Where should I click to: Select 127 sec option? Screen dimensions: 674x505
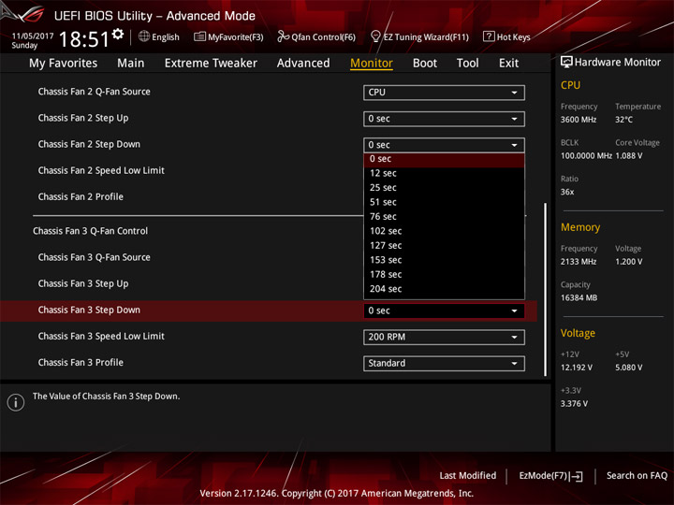pos(444,246)
